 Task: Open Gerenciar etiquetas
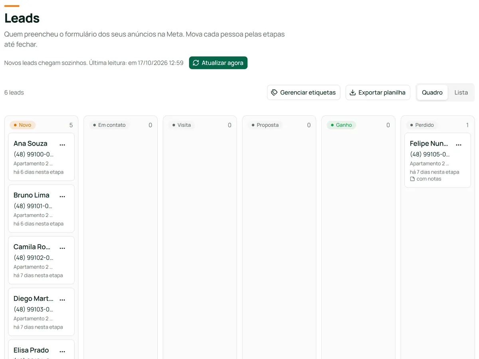304,93
